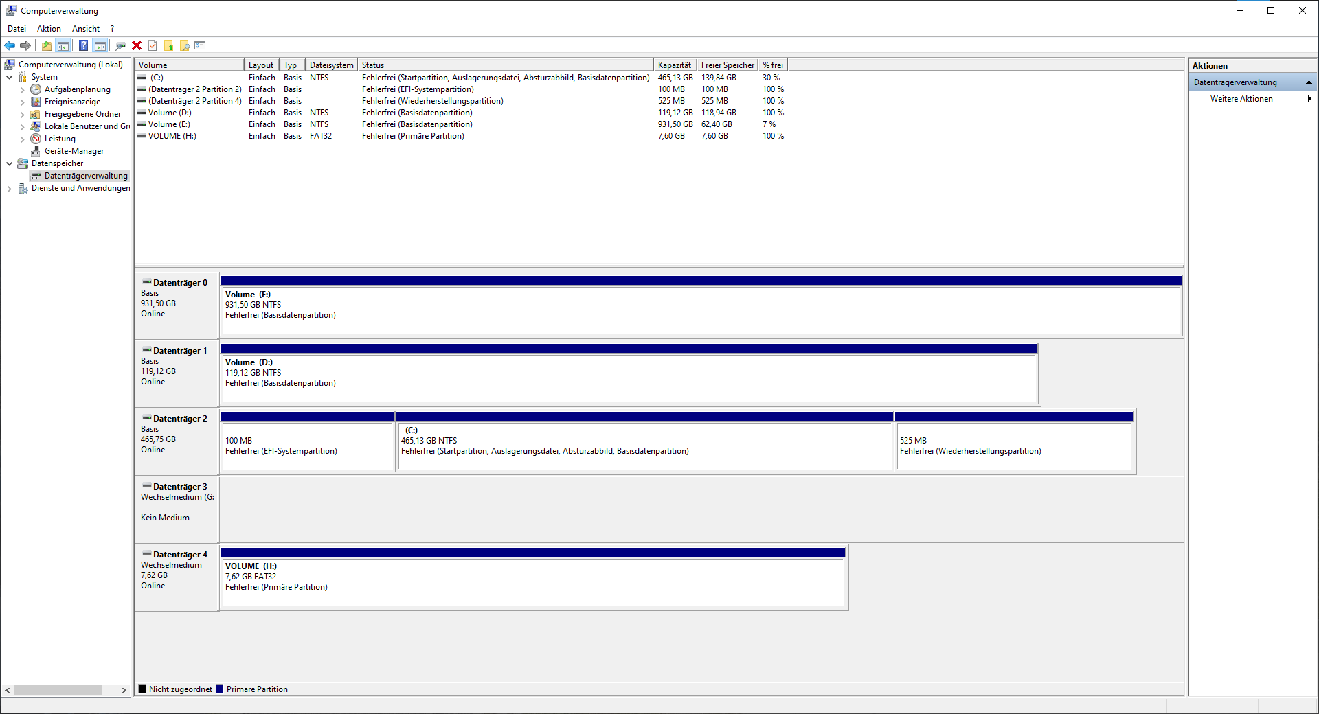This screenshot has height=714, width=1319.
Task: Click the checklist view settings toolbar icon
Action: coord(200,46)
